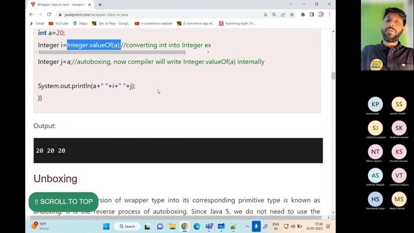Close the Wrapper class in Java tab
The height and width of the screenshot is (233, 414).
click(x=89, y=5)
